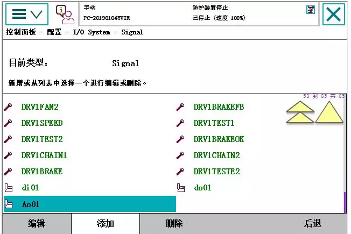351x234 pixels.
Task: Jump to list top with double-triangle arrow
Action: 300,112
